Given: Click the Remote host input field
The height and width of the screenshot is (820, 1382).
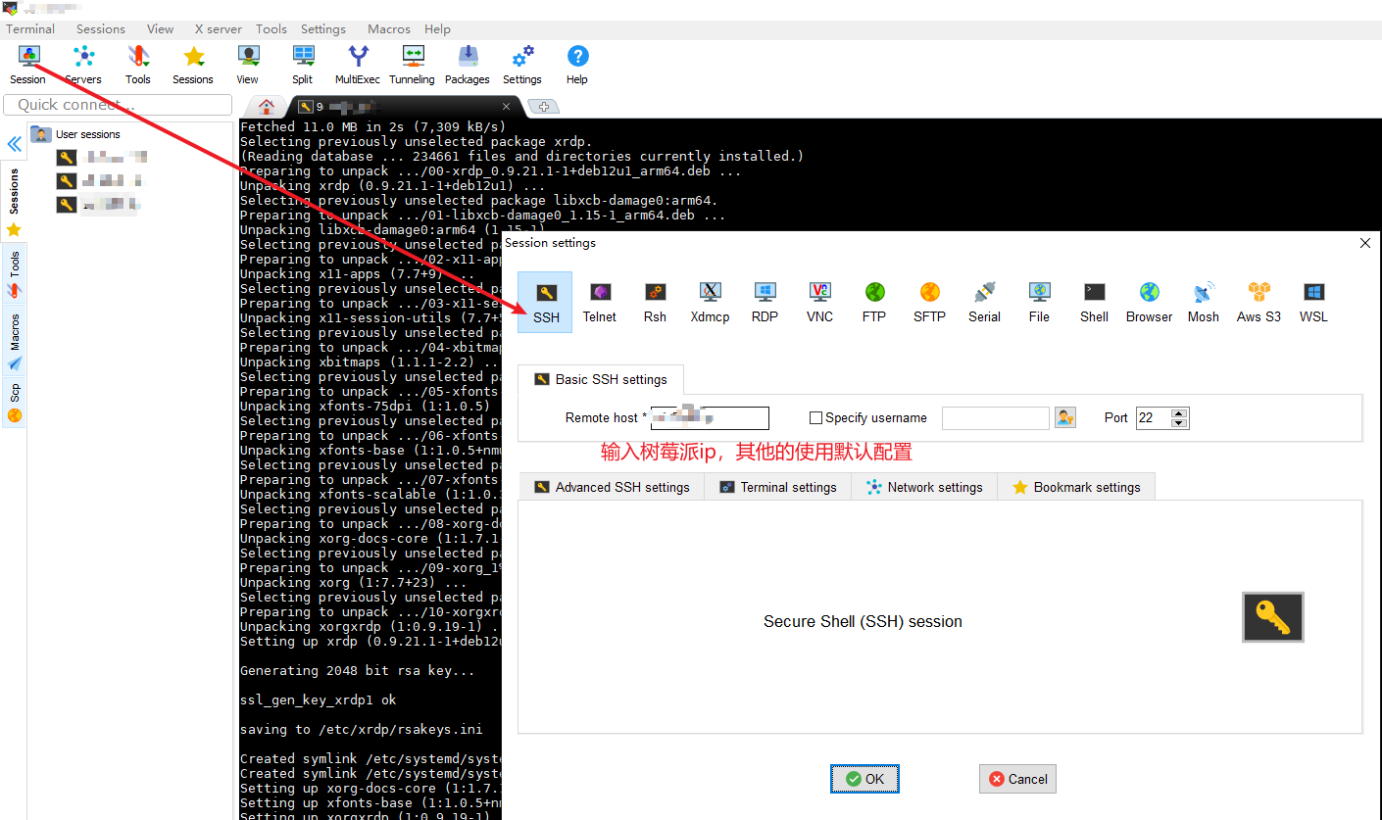Looking at the screenshot, I should [x=710, y=418].
